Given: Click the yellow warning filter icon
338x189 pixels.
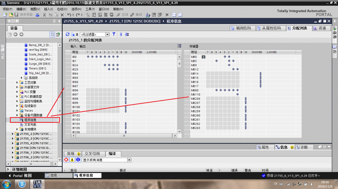Looking at the screenshot, I should (x=72, y=160).
